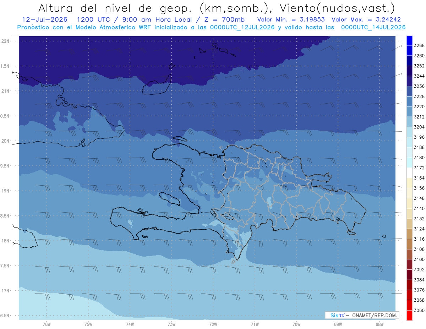Click the 72W longitude axis label
The height and width of the screenshot is (329, 426).
click(x=213, y=324)
